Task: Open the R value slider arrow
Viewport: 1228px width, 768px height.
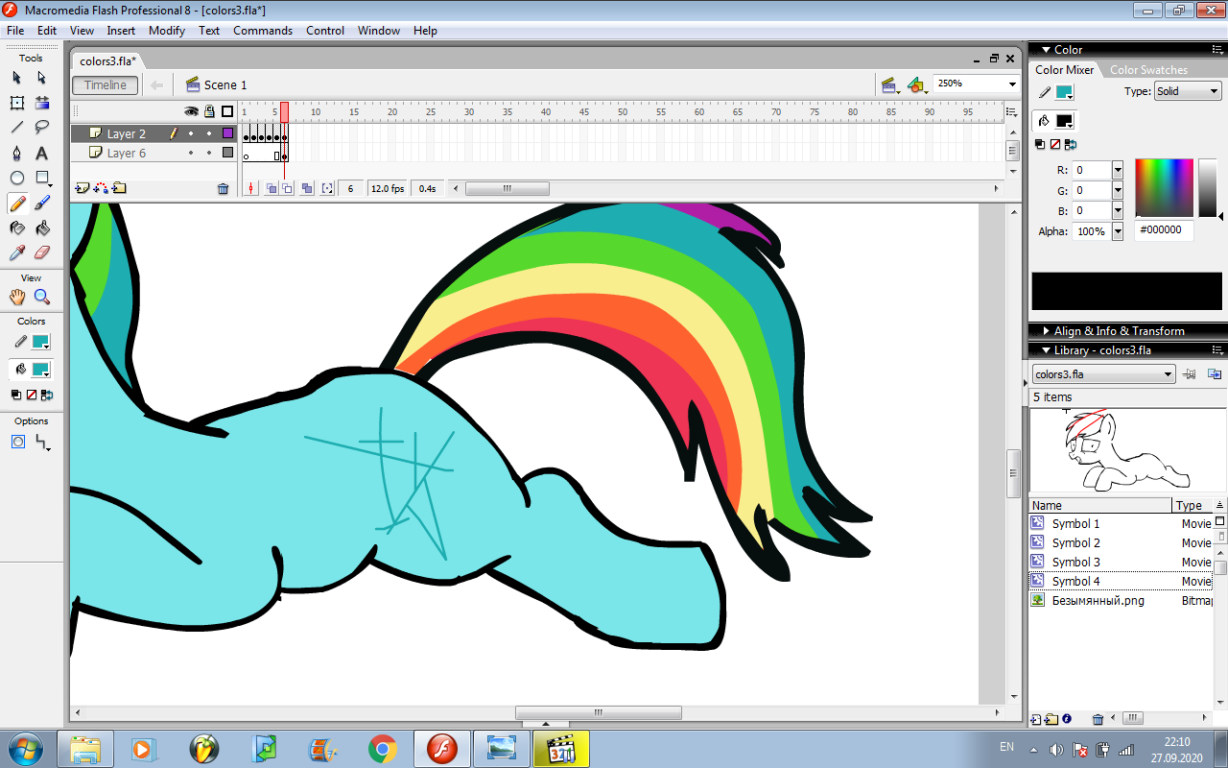Action: tap(1118, 170)
